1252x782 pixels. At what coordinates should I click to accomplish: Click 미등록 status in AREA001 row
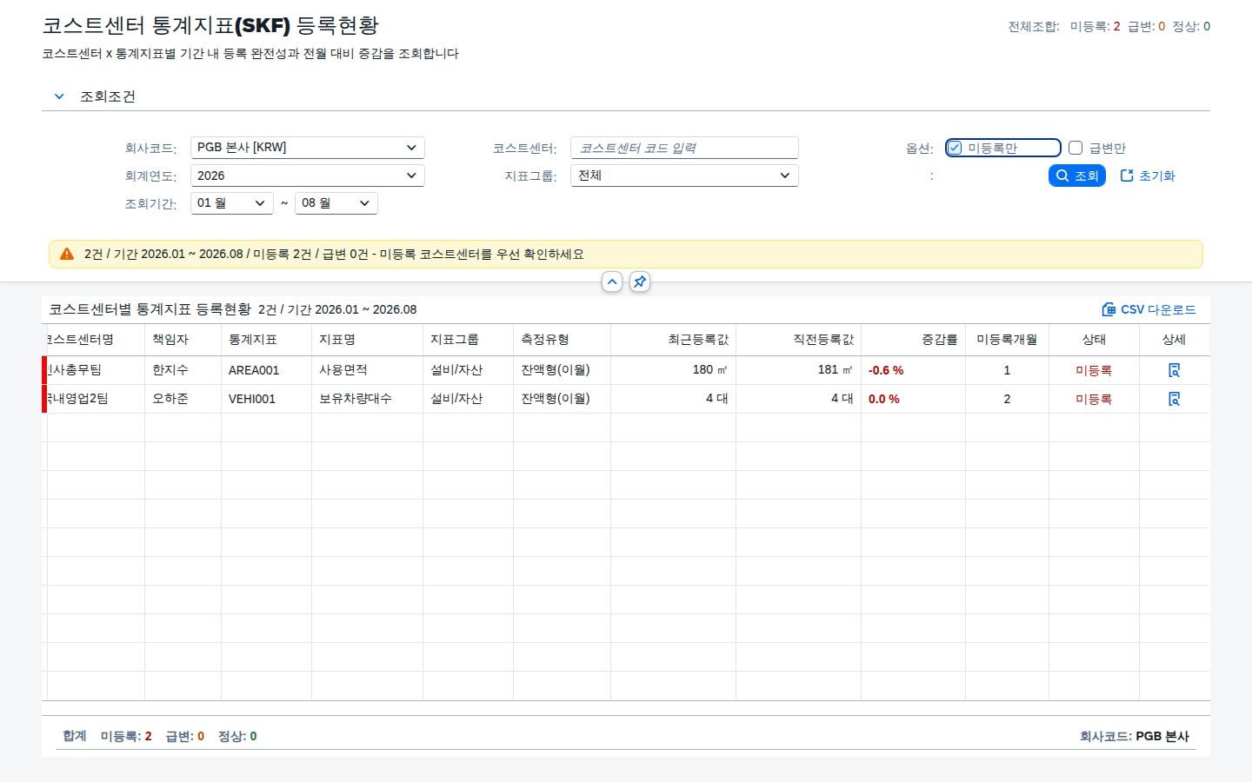point(1094,370)
